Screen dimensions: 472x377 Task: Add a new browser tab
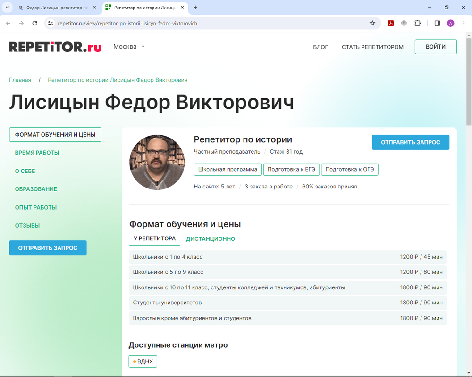tap(195, 8)
